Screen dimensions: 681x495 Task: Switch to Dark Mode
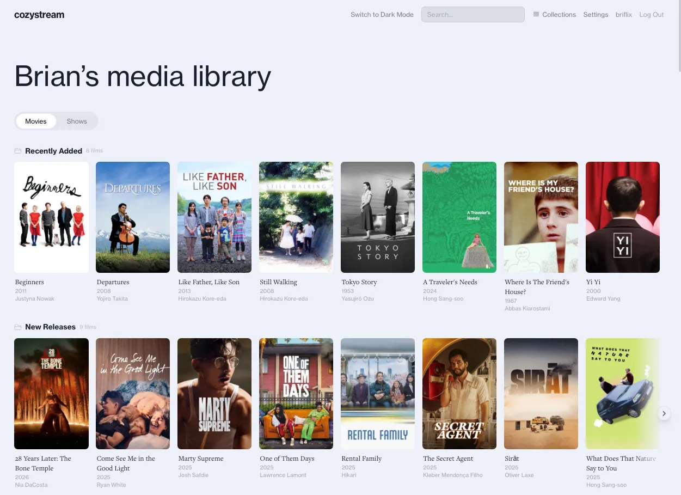(382, 15)
